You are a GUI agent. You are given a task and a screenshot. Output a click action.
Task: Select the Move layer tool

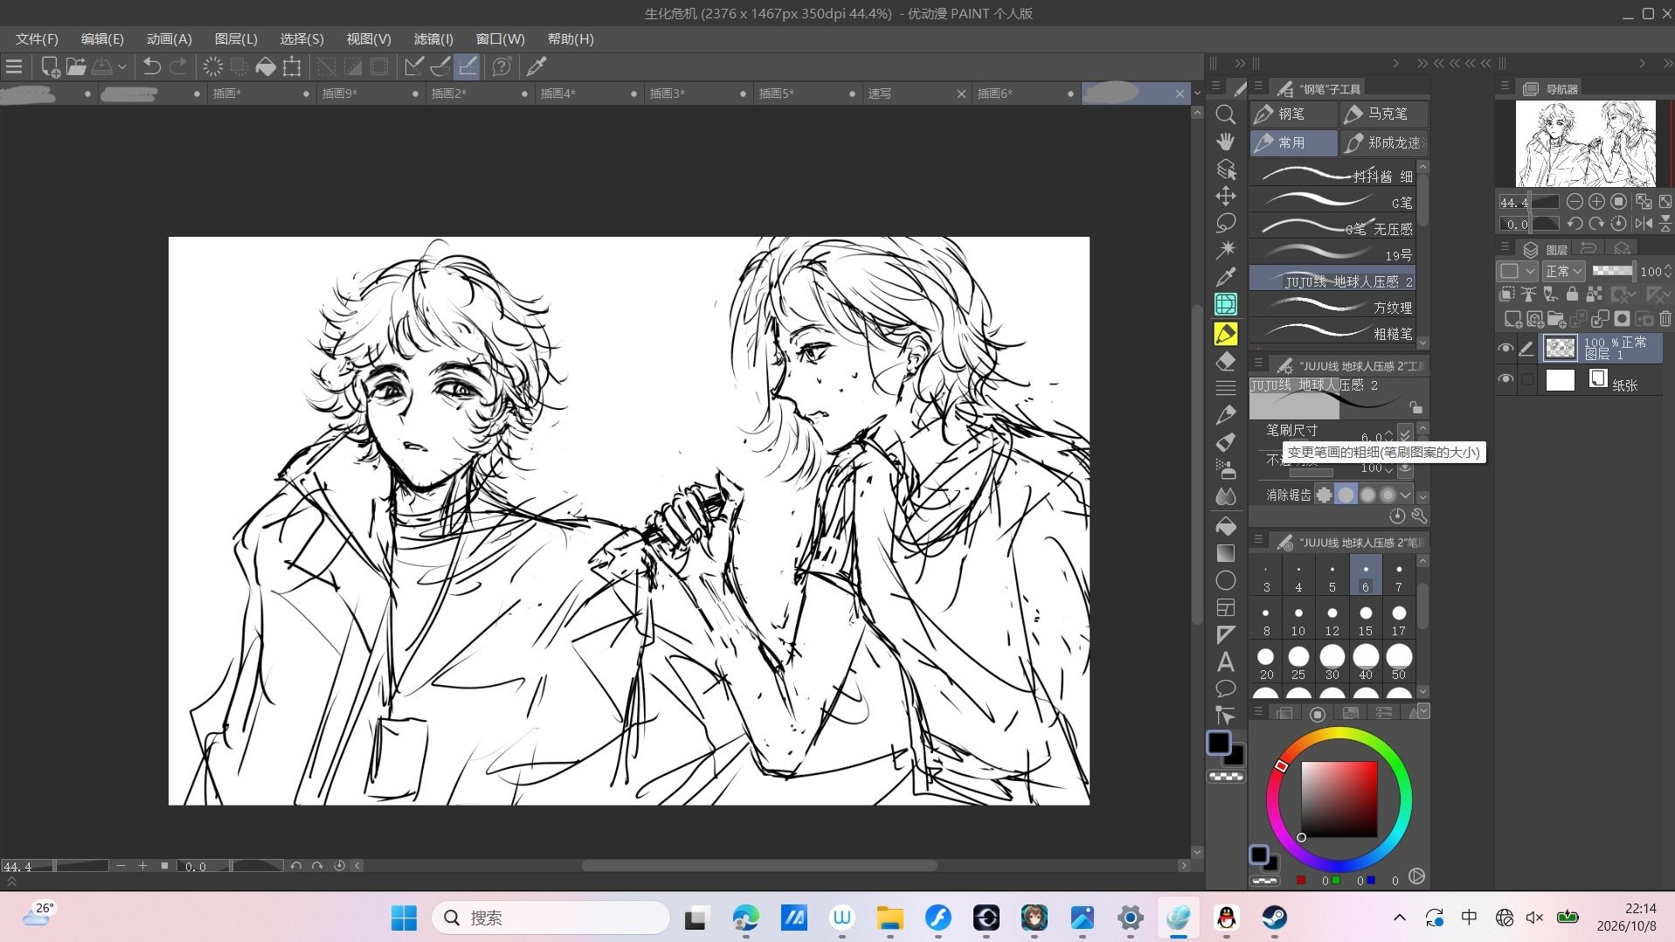[1225, 196]
